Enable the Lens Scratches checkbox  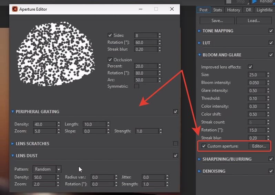pos(175,143)
